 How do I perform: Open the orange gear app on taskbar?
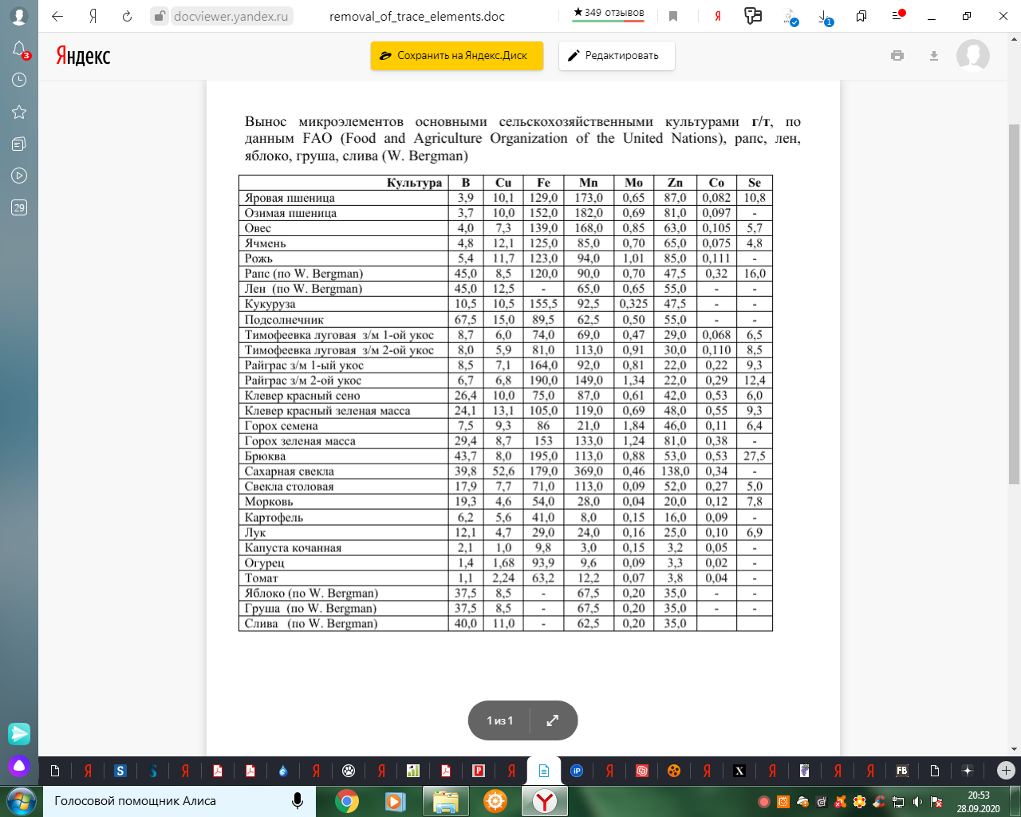click(495, 801)
